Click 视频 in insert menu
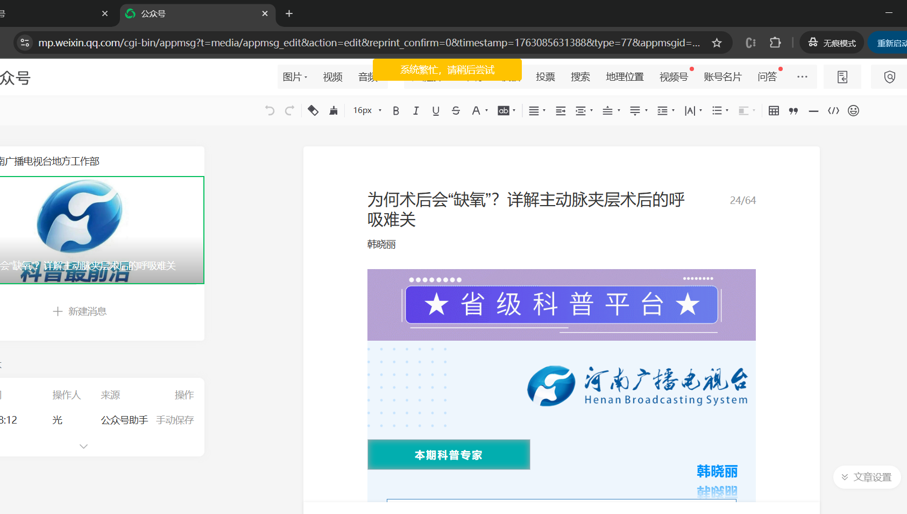907x514 pixels. coord(332,77)
